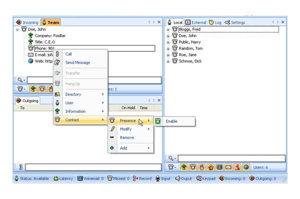The image size is (300, 199).
Task: Open search options dropdown in Local panel
Action: click(x=172, y=159)
